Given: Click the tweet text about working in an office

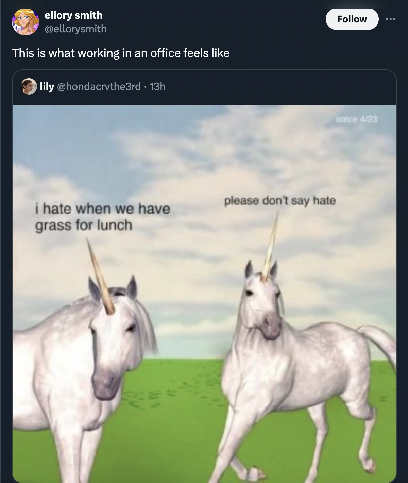Looking at the screenshot, I should click(121, 53).
